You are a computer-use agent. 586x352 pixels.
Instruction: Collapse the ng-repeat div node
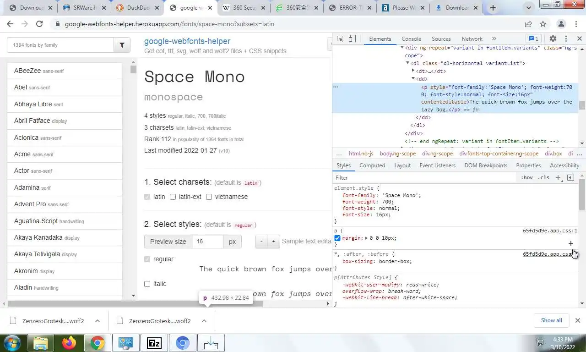coord(402,48)
